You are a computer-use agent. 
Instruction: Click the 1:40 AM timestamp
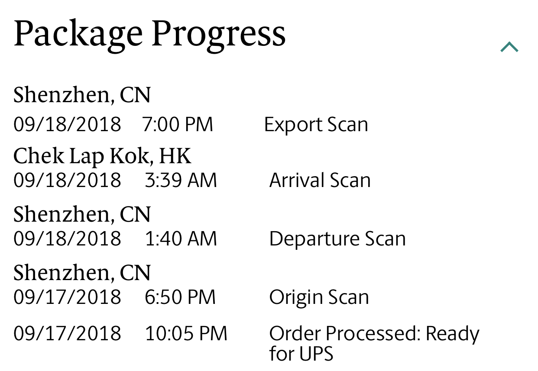pyautogui.click(x=181, y=239)
